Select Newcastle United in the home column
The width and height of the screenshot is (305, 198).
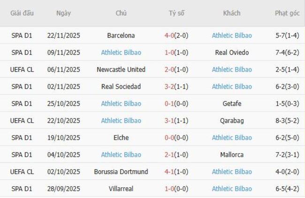tap(121, 69)
